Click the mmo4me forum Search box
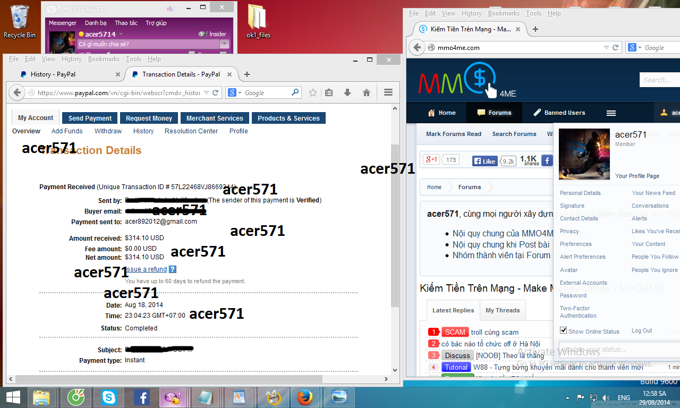 [x=660, y=80]
